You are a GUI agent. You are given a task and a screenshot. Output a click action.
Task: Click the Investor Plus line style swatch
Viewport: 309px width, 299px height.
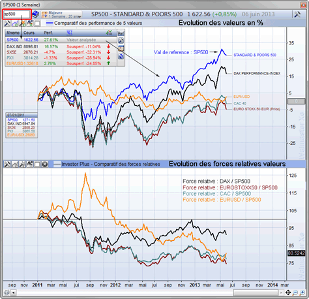[57, 165]
